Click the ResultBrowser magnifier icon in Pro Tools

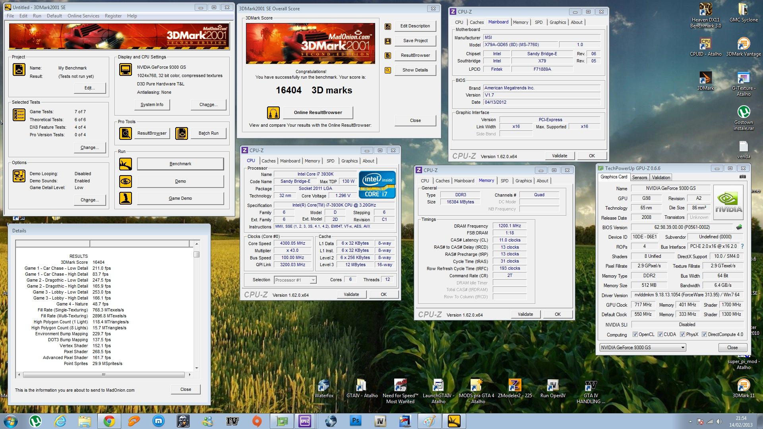tap(126, 133)
